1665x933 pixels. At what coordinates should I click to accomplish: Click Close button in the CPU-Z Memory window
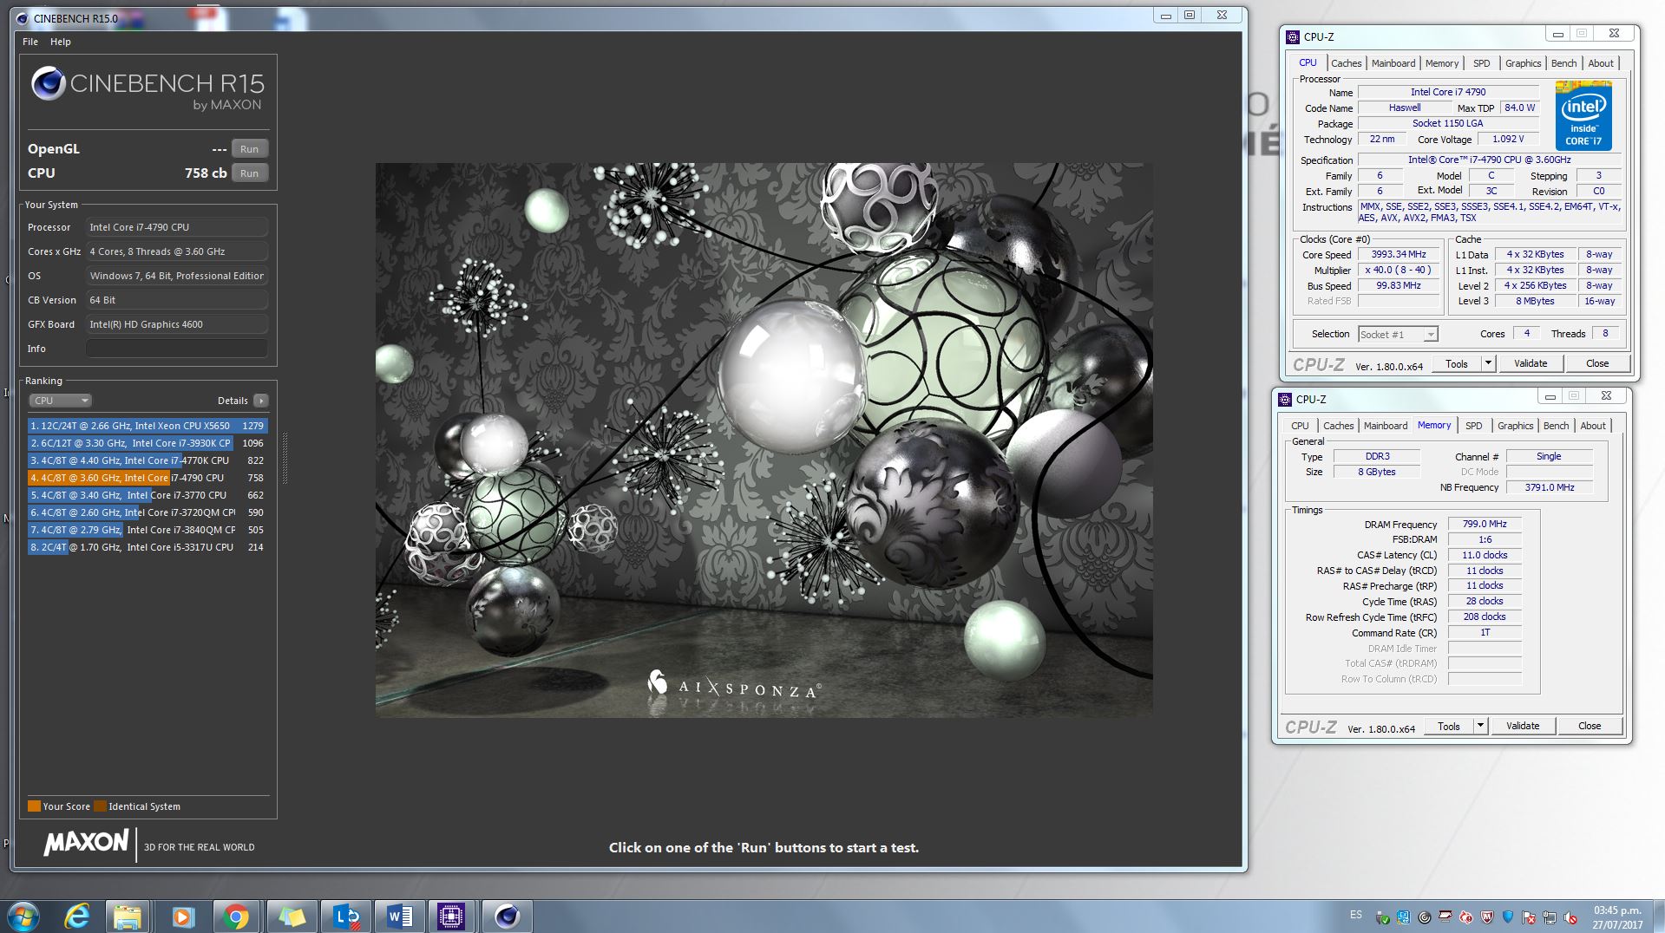pyautogui.click(x=1590, y=726)
